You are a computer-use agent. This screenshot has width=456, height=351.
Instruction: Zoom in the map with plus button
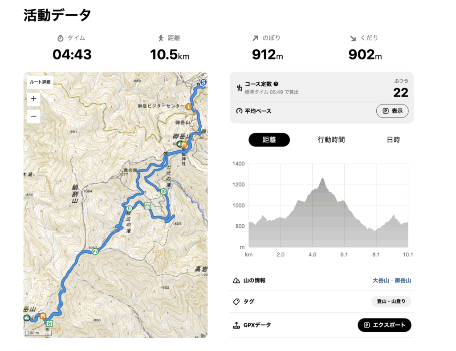coord(34,99)
